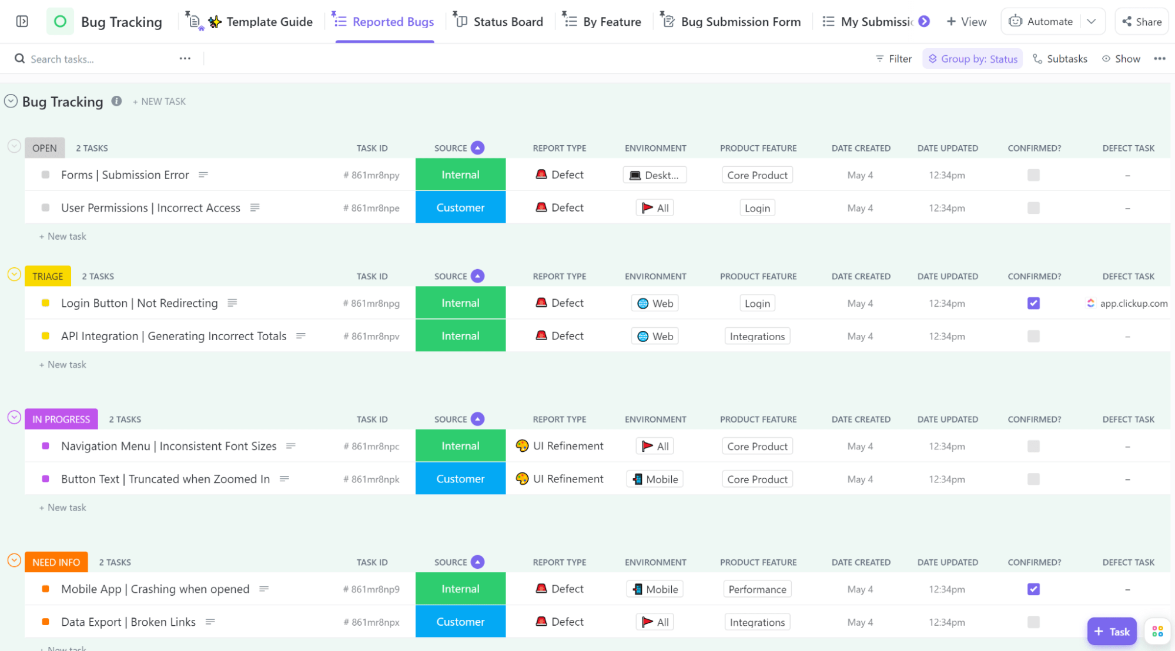Click the Share button
This screenshot has width=1175, height=651.
coord(1141,22)
